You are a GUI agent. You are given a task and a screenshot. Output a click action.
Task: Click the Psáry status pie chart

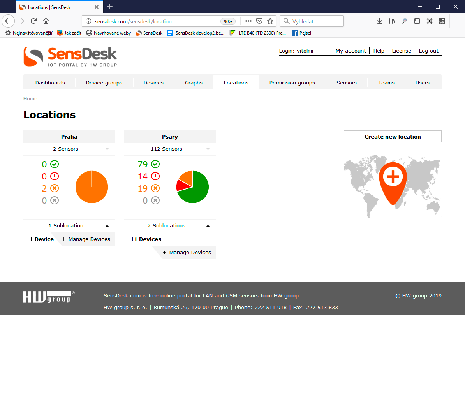[x=192, y=187]
